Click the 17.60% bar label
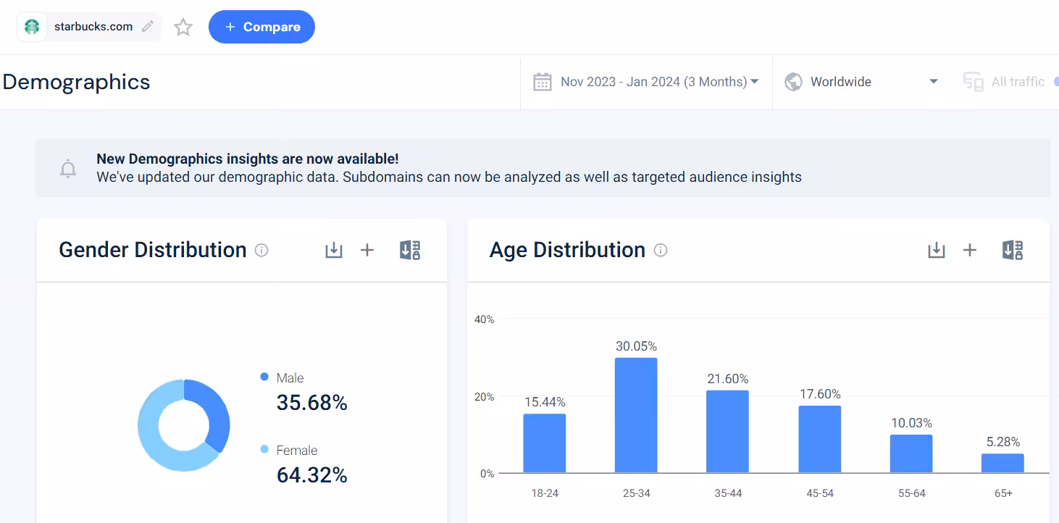This screenshot has width=1059, height=523. pos(820,394)
